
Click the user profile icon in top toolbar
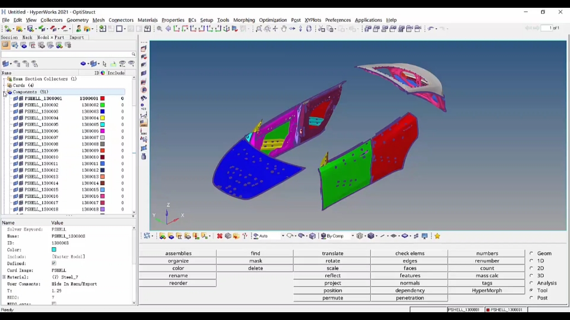coord(78,29)
